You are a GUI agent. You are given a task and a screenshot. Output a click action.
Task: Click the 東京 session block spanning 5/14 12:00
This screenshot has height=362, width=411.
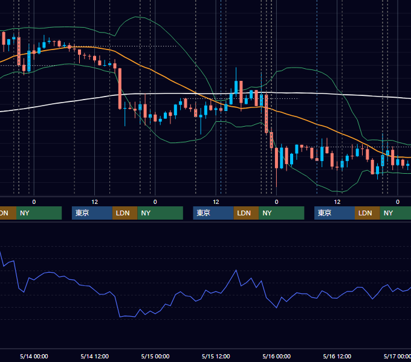pos(92,213)
